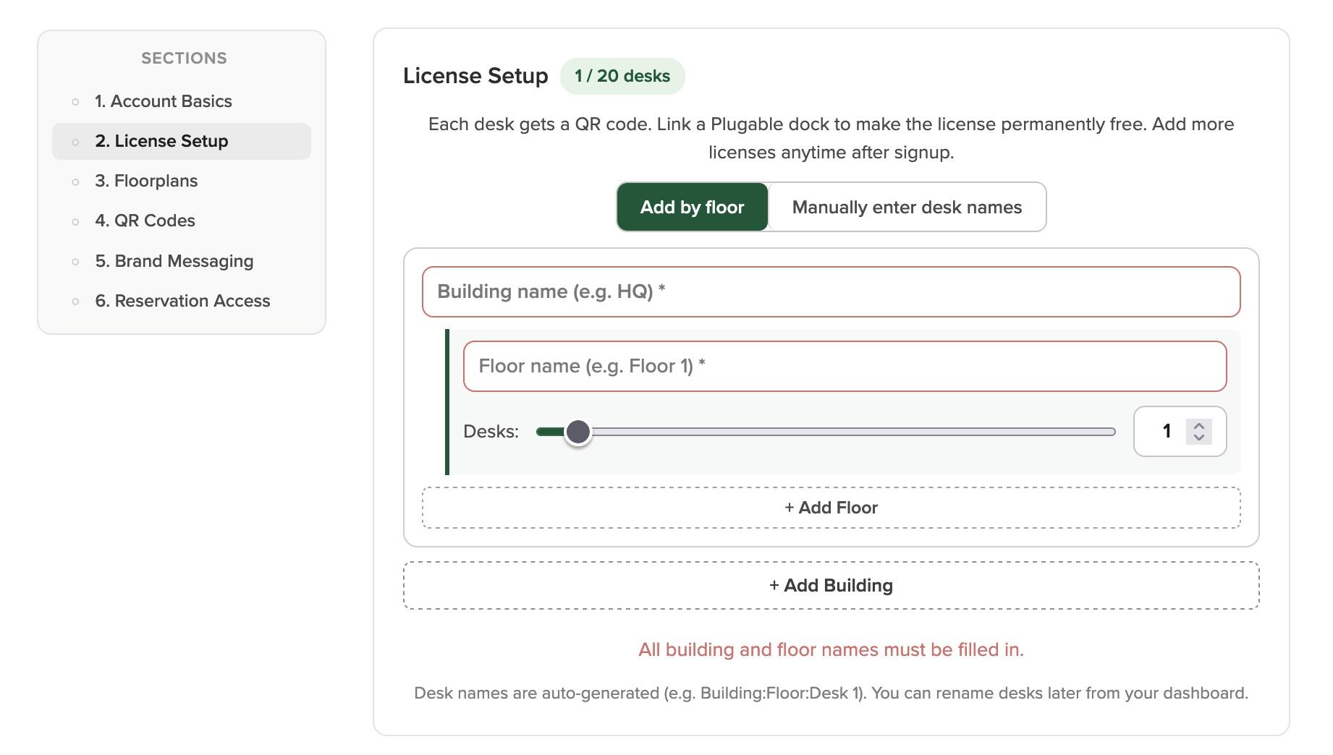Select the Add by floor option
1333x755 pixels.
pos(691,207)
